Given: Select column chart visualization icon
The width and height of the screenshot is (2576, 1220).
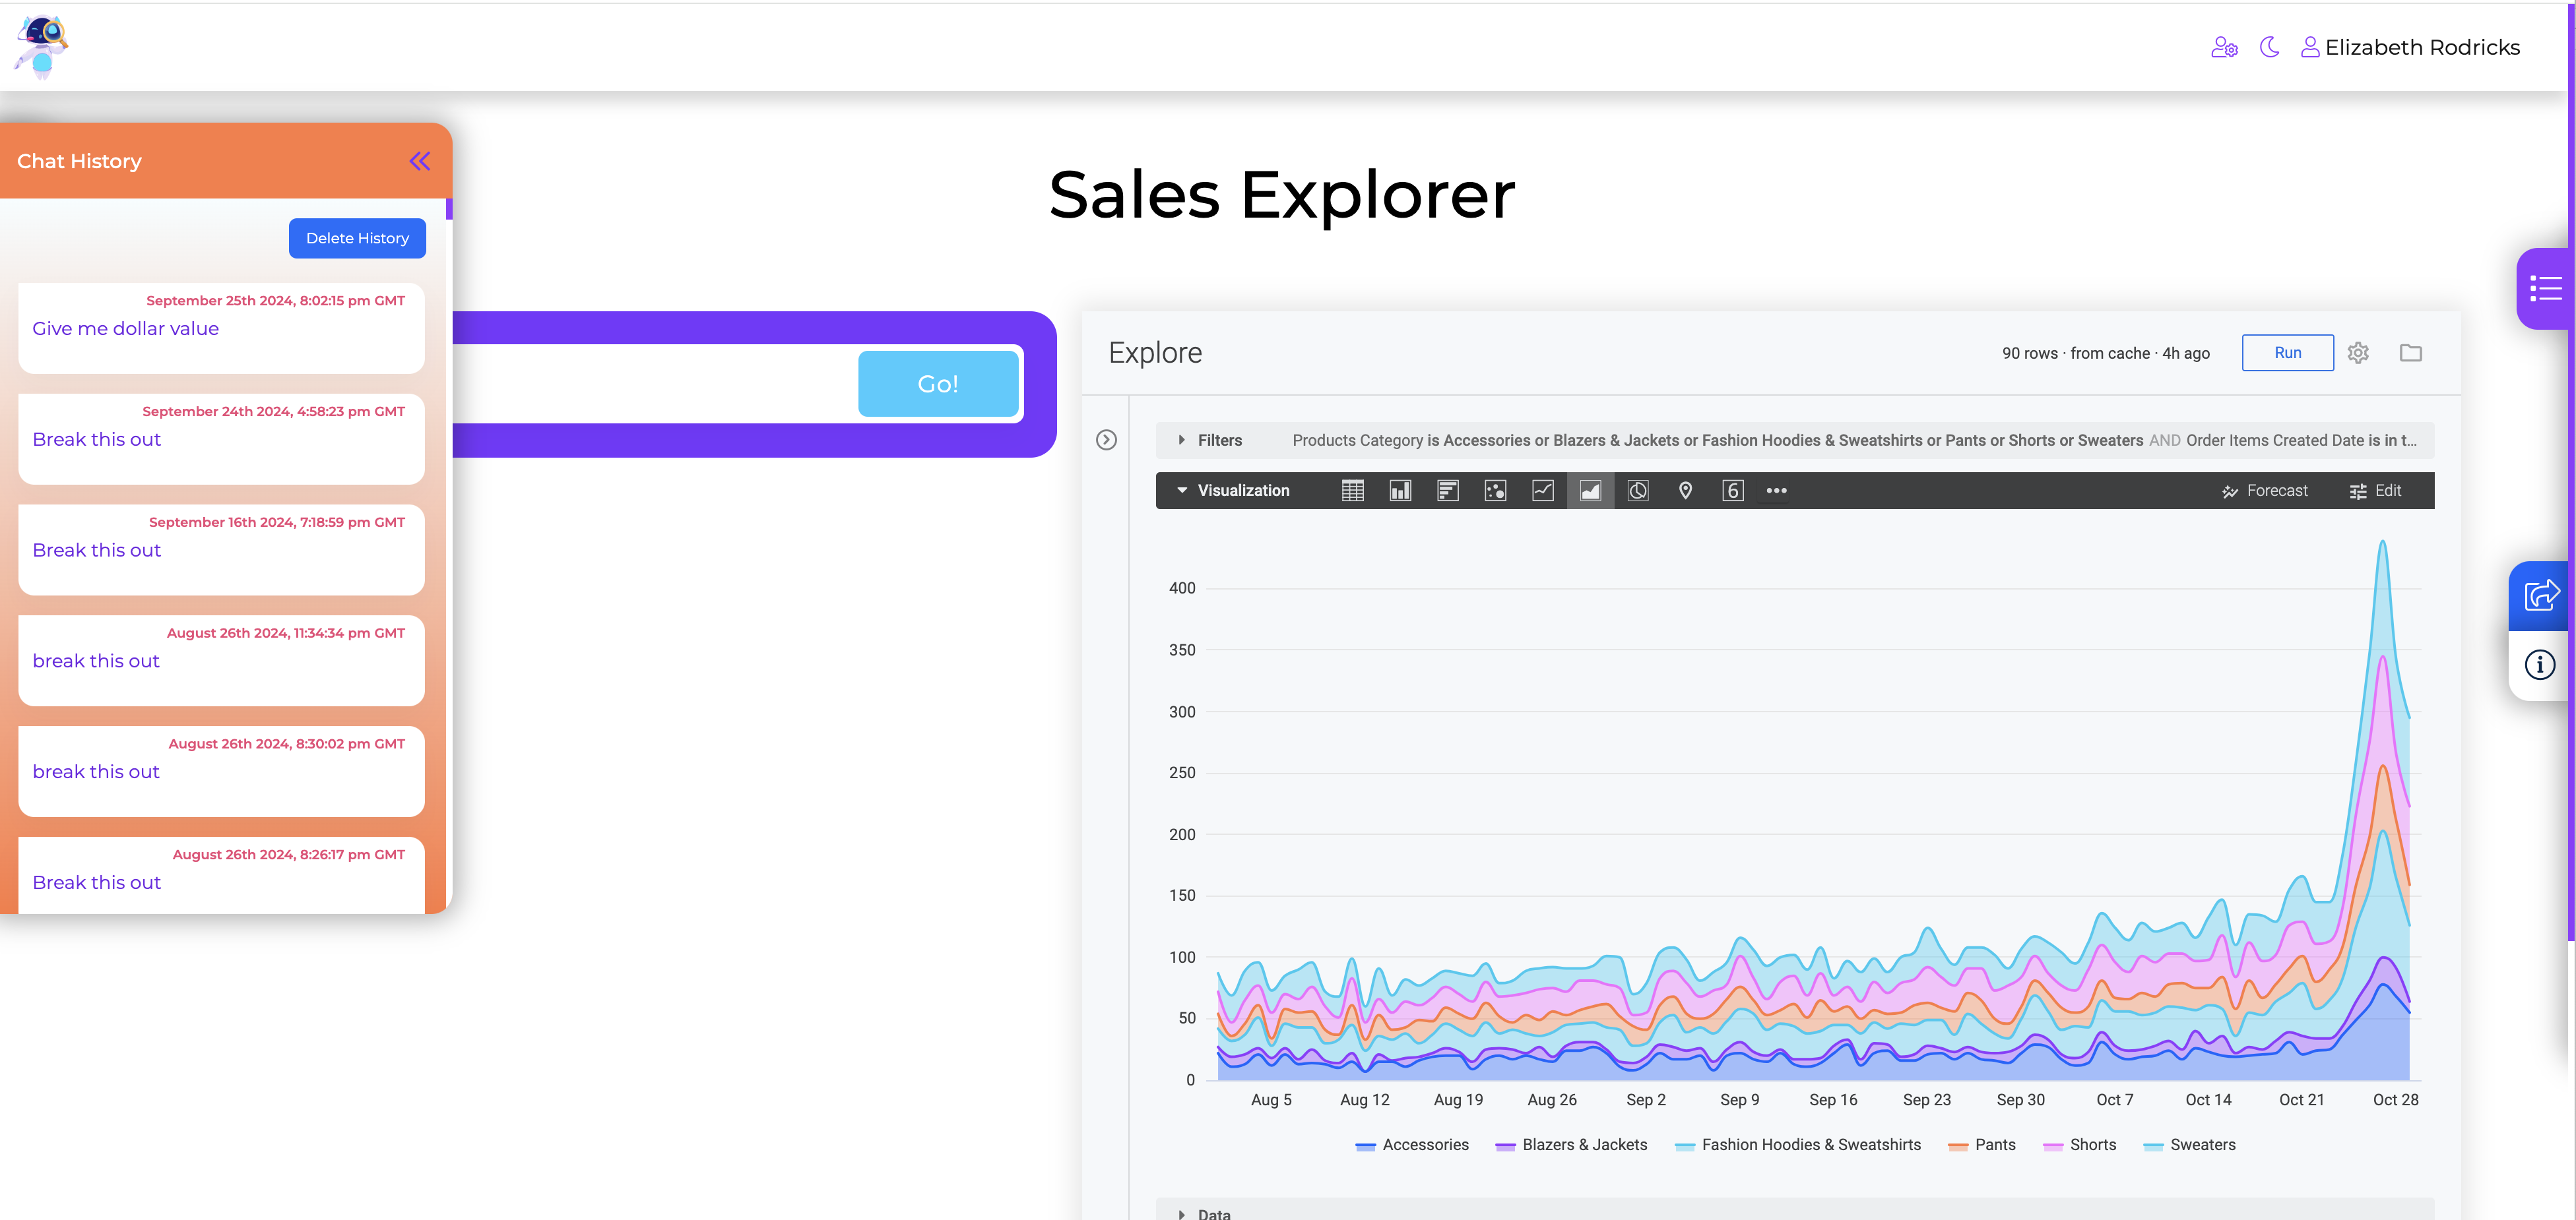Looking at the screenshot, I should (1400, 491).
